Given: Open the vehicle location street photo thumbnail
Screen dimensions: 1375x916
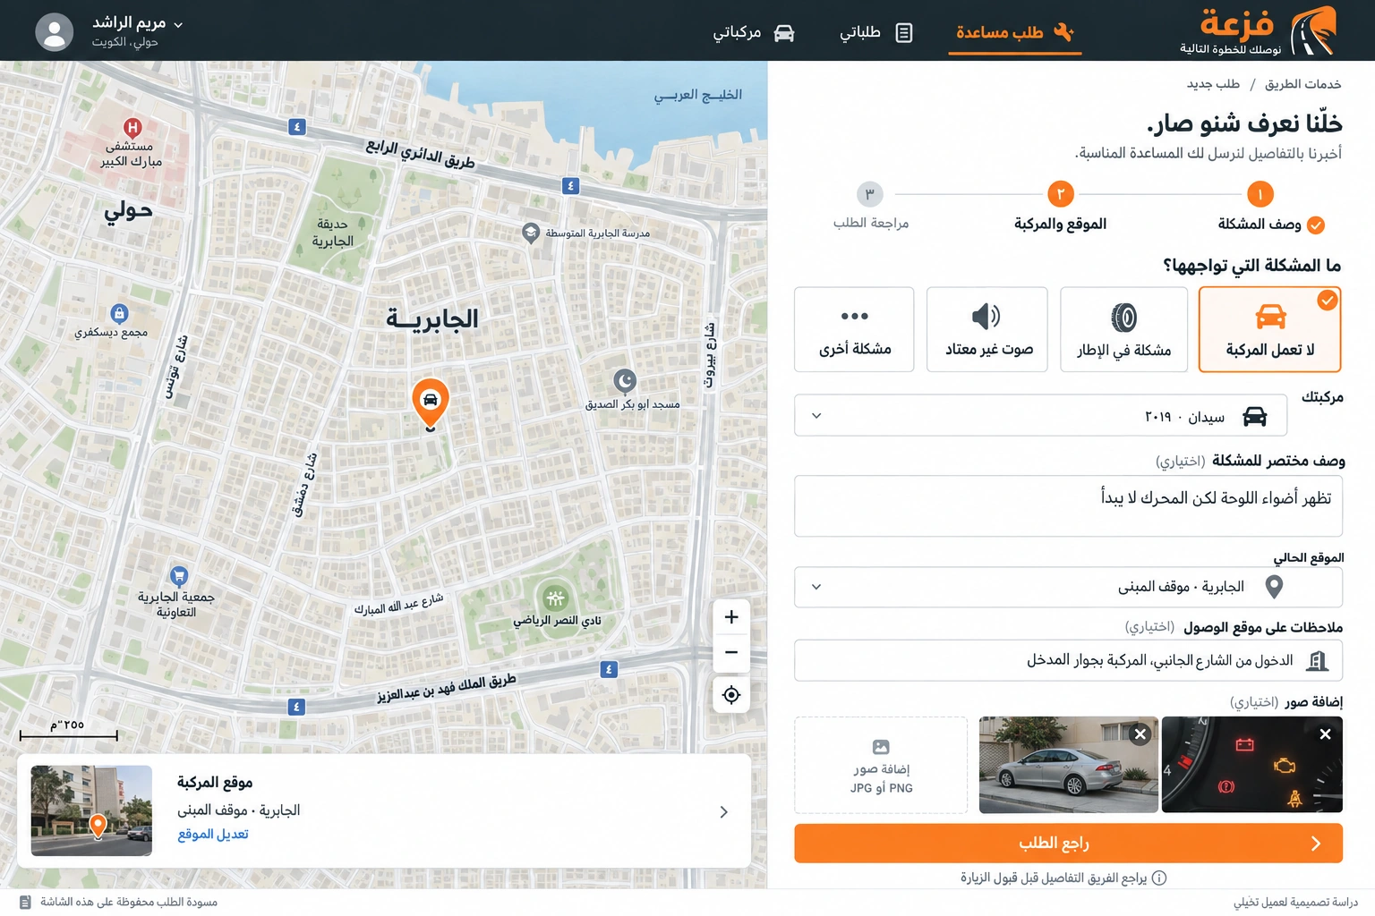Looking at the screenshot, I should (x=91, y=810).
